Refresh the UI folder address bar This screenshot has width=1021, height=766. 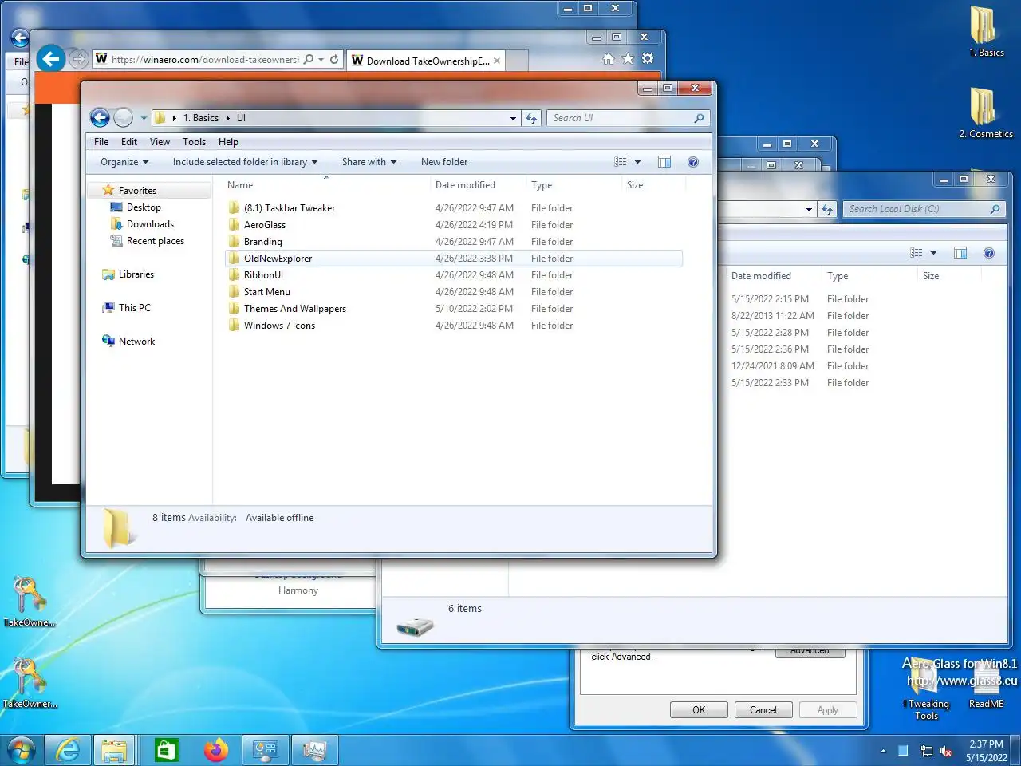pos(531,118)
